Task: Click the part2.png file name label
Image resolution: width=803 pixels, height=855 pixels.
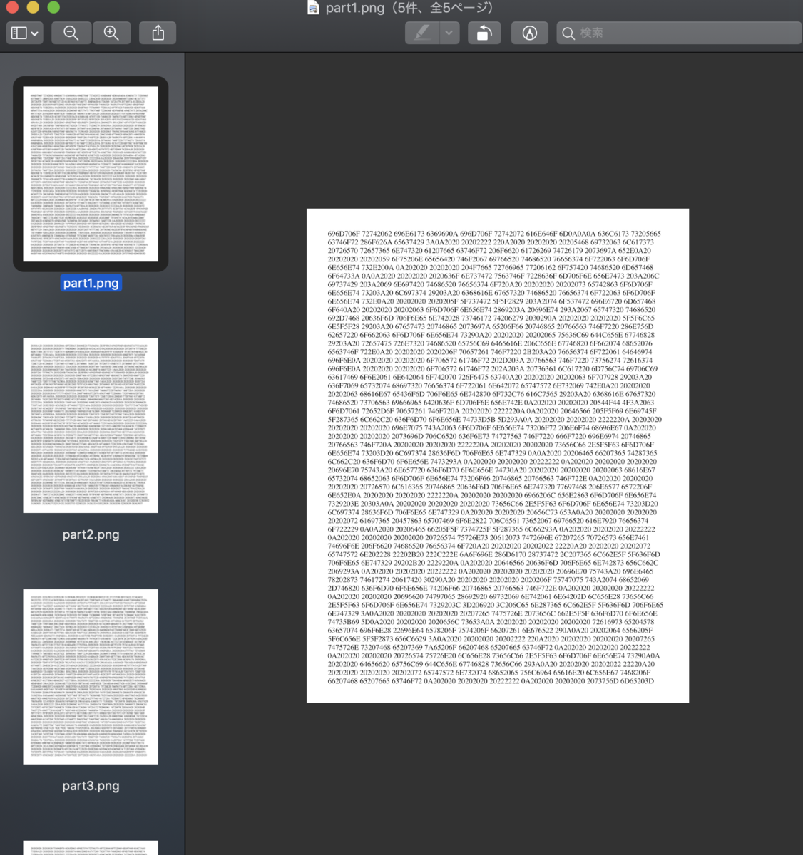Action: (91, 534)
